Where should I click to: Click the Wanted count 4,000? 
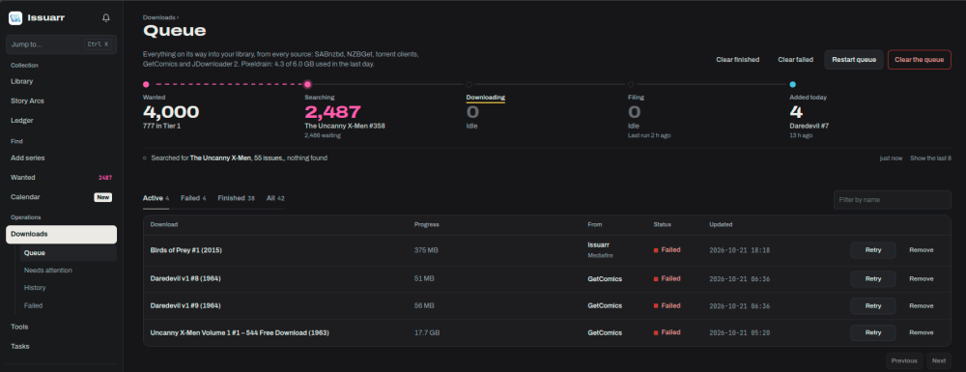point(171,112)
